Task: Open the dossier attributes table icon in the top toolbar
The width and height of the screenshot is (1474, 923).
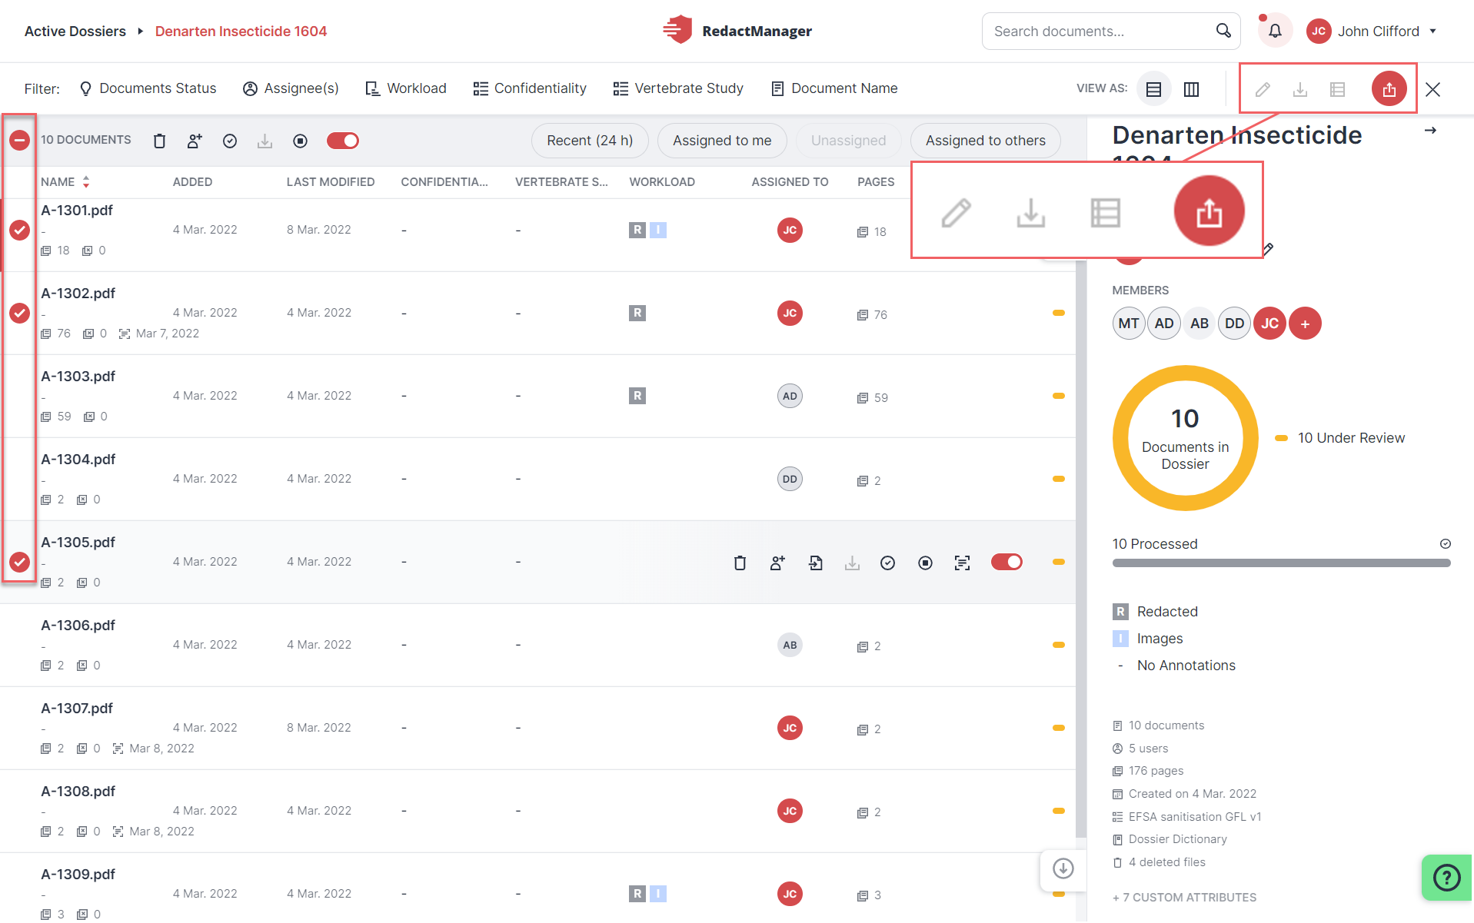Action: coord(1338,90)
